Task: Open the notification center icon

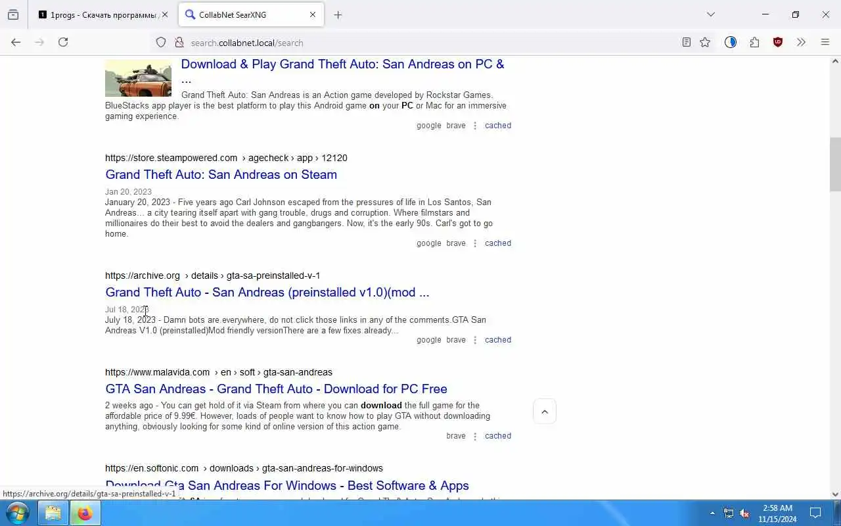Action: click(815, 513)
